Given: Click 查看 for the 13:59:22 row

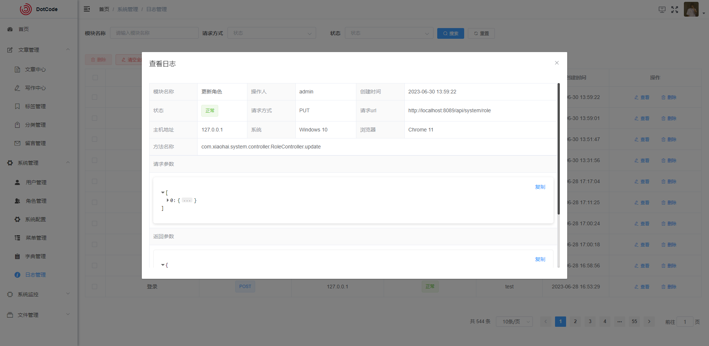Looking at the screenshot, I should point(642,97).
